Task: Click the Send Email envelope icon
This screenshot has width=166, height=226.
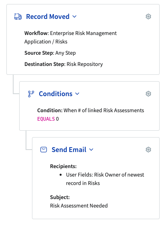Action: (44, 150)
